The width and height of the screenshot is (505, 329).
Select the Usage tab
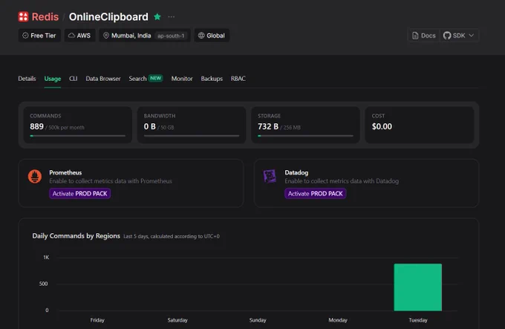coord(53,79)
